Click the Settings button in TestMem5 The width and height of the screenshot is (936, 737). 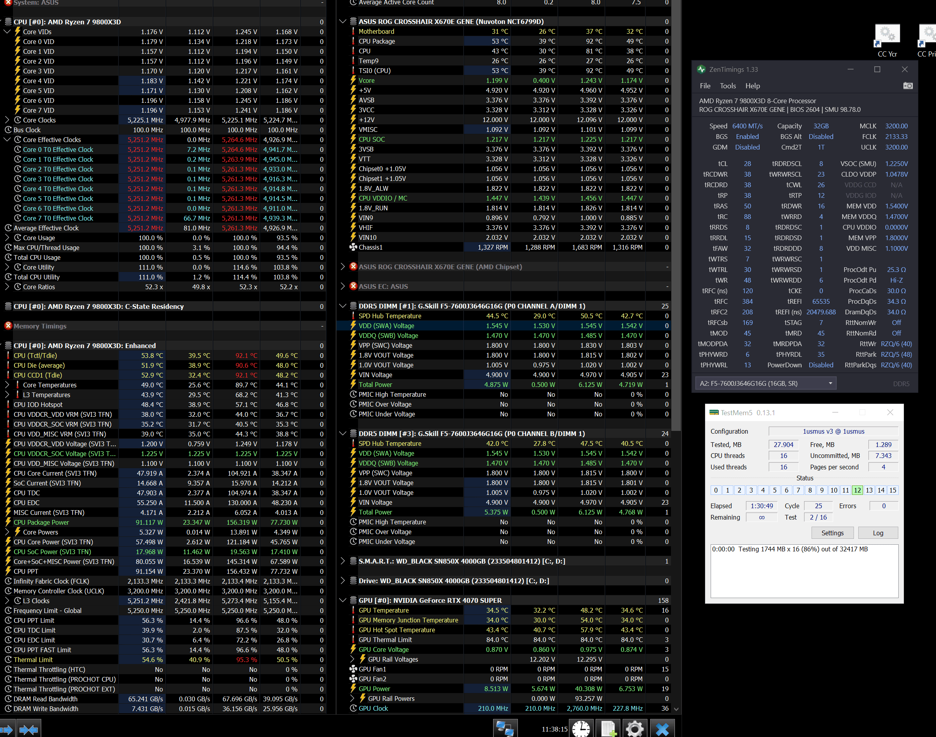(832, 533)
